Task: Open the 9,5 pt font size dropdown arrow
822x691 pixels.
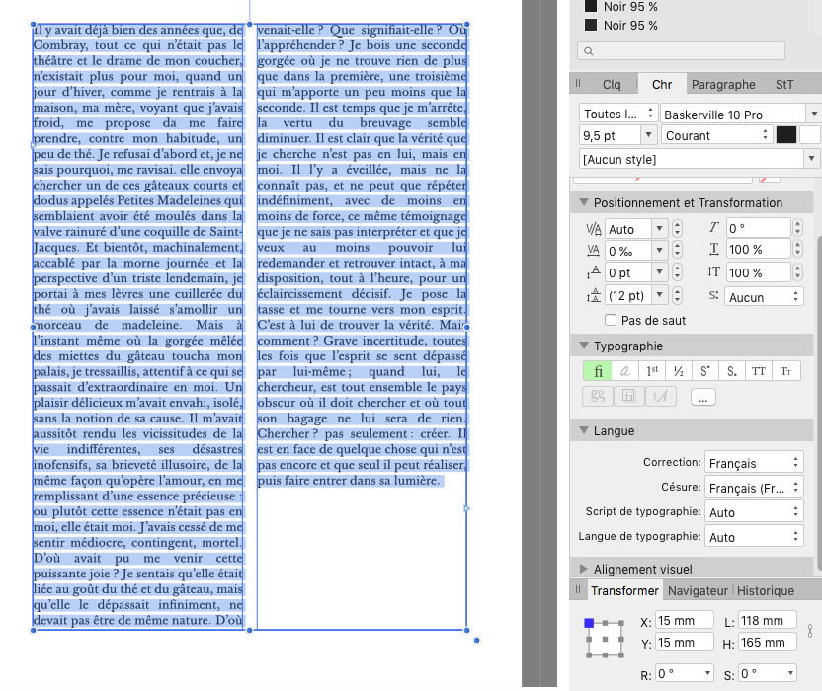Action: click(648, 135)
